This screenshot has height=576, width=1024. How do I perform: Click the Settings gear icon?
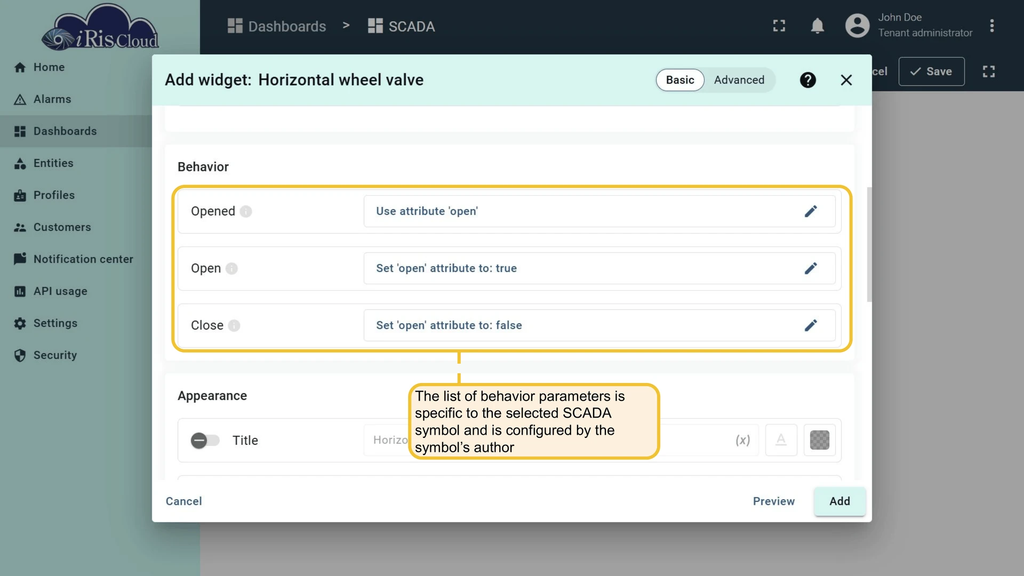pyautogui.click(x=20, y=323)
